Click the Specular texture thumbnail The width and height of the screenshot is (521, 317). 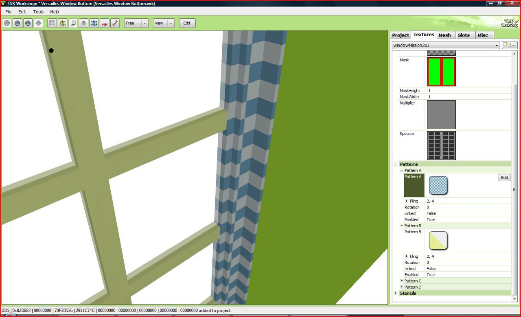tap(441, 145)
